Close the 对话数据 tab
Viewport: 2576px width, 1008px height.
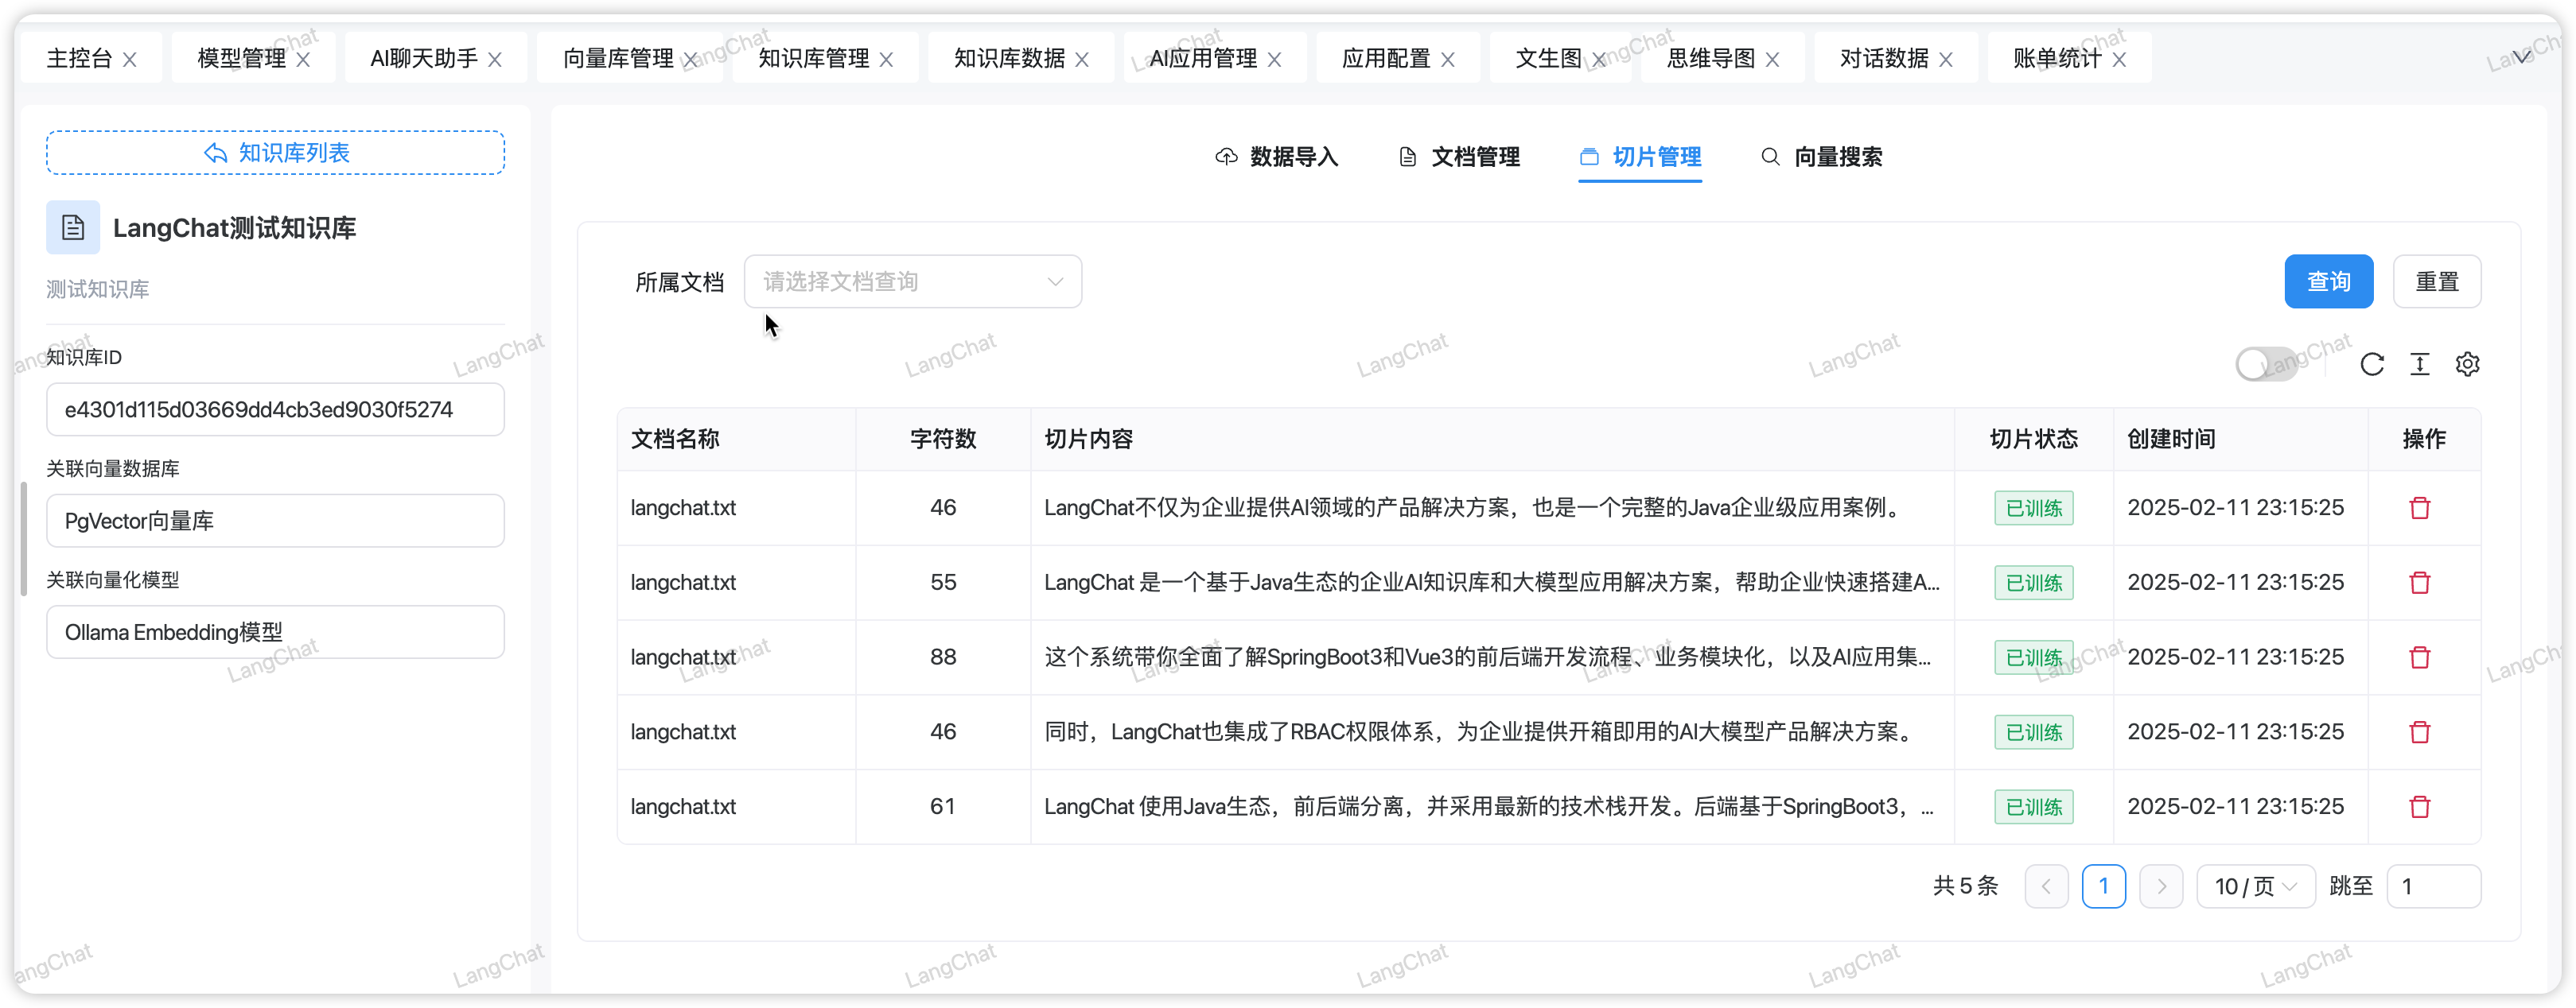click(1945, 60)
